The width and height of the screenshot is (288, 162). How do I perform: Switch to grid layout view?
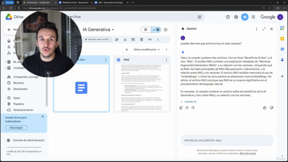pos(156,30)
